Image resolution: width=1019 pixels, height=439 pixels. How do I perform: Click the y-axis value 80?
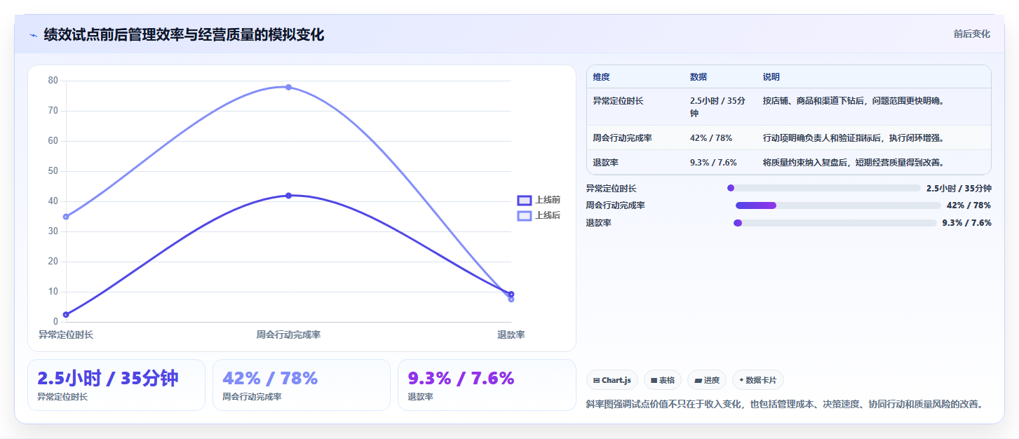[53, 81]
